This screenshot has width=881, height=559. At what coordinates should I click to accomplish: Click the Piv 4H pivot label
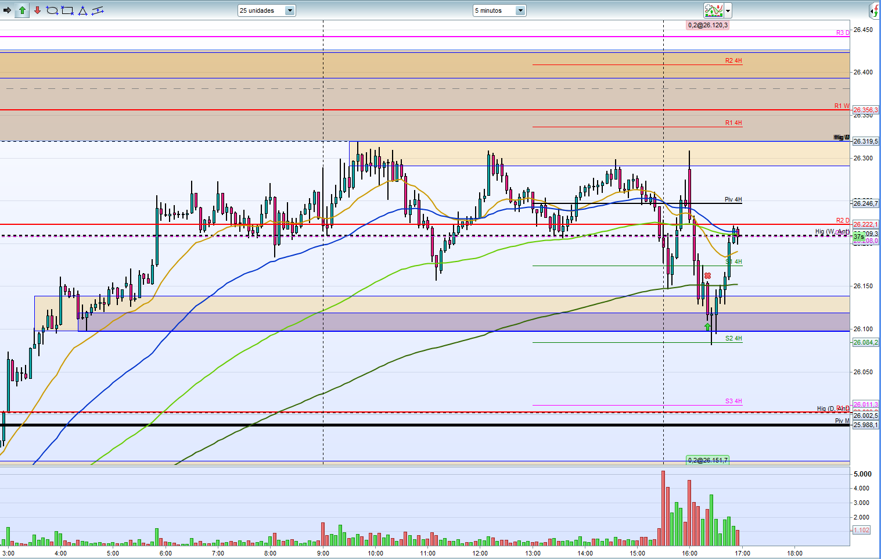point(733,199)
